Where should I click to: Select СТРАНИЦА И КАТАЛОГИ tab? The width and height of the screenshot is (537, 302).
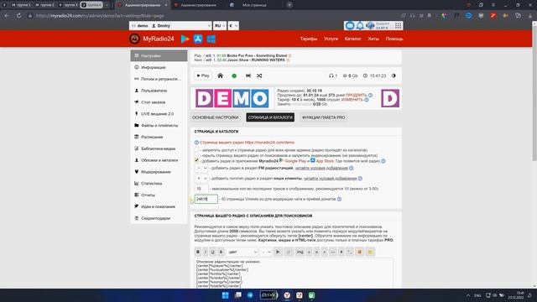tap(270, 117)
